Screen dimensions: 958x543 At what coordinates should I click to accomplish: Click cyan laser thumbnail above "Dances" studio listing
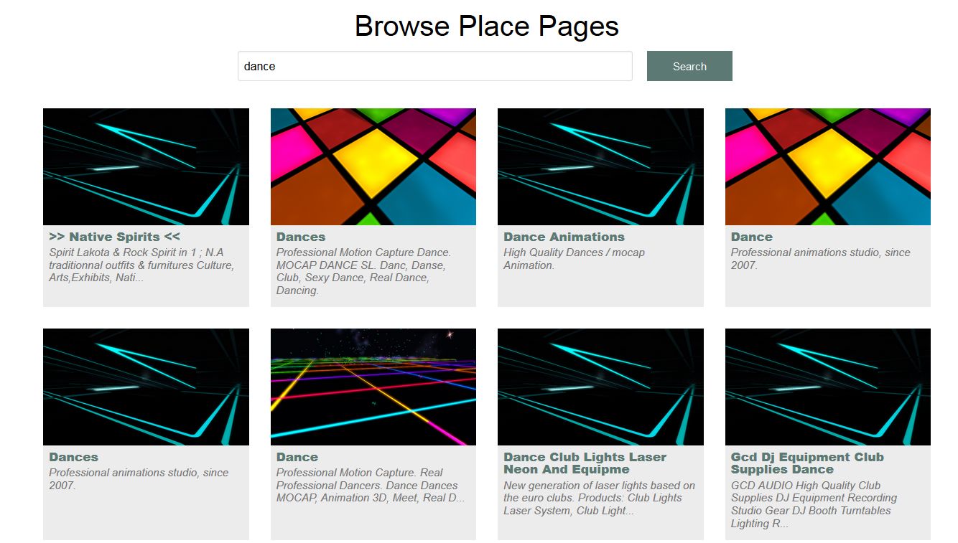click(146, 387)
